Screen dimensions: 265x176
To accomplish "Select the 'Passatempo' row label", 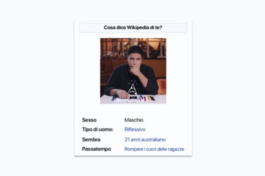I will tap(96, 149).
